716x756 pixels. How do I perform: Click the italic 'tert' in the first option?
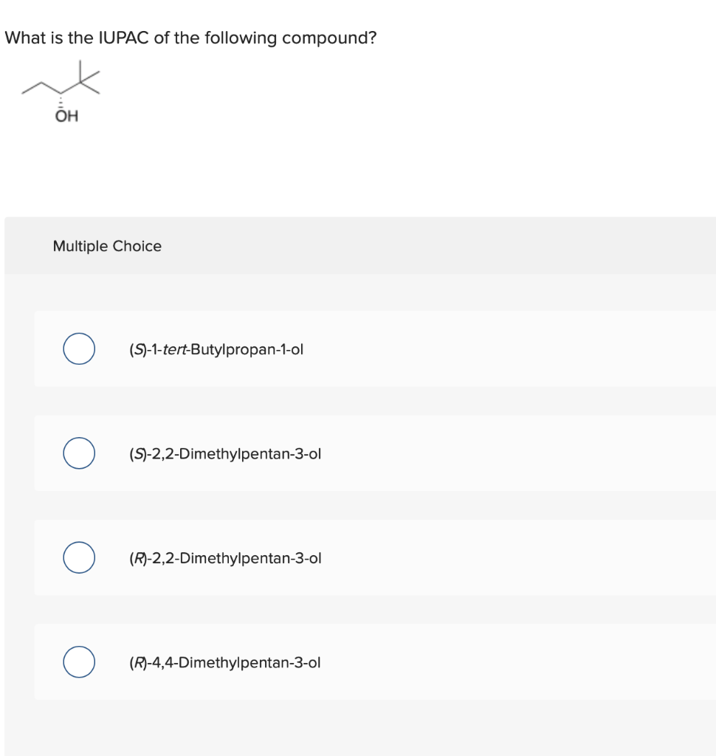click(x=176, y=349)
